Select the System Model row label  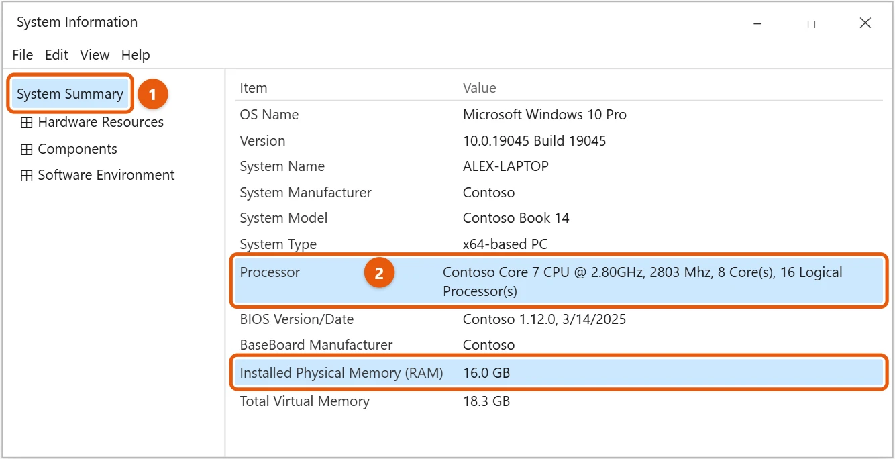click(x=284, y=218)
